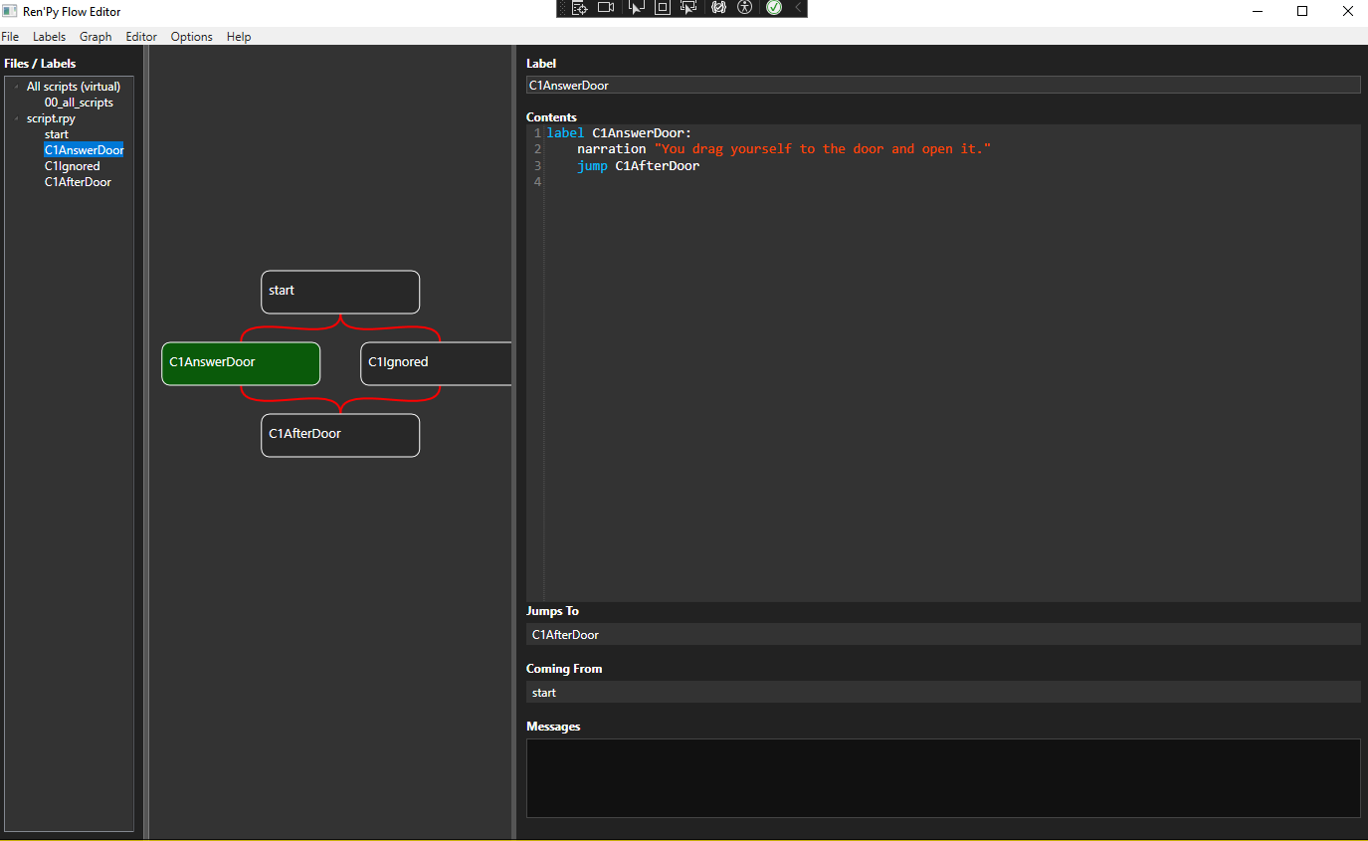Toggle the Track Focused Element icon
This screenshot has height=841, width=1368.
687,8
